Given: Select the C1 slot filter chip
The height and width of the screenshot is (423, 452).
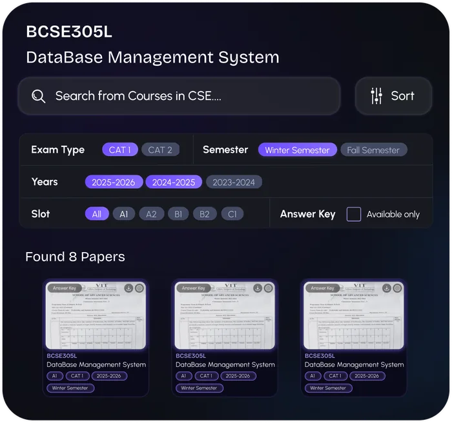Looking at the screenshot, I should point(232,214).
